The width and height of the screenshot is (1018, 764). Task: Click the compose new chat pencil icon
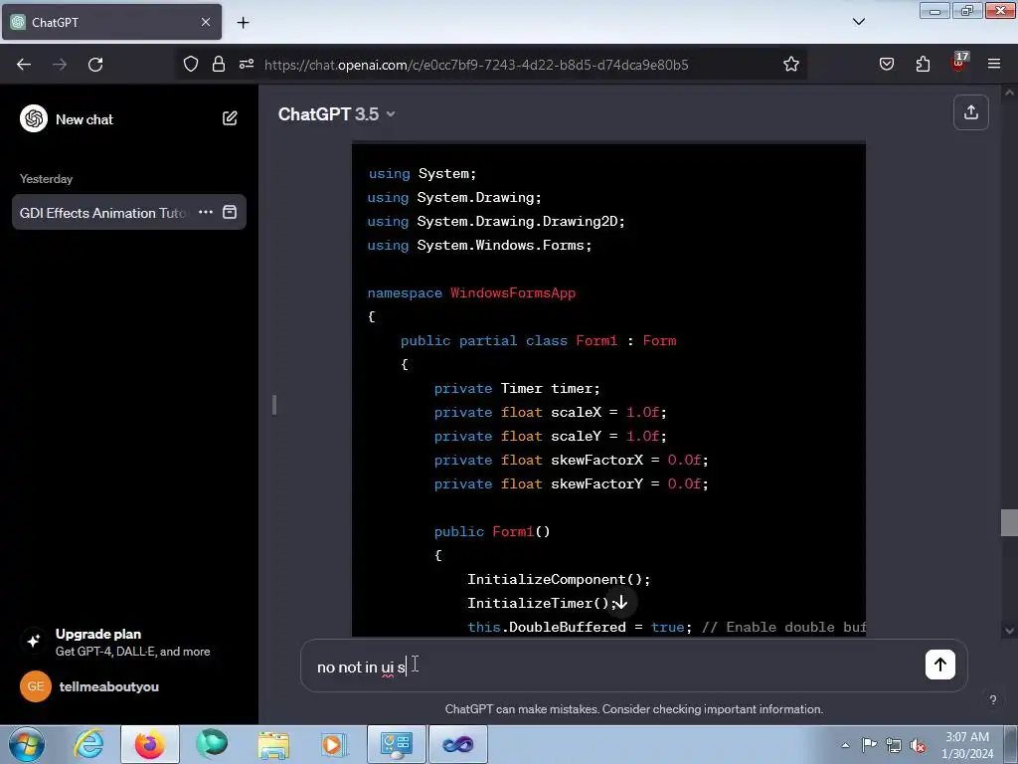(230, 118)
